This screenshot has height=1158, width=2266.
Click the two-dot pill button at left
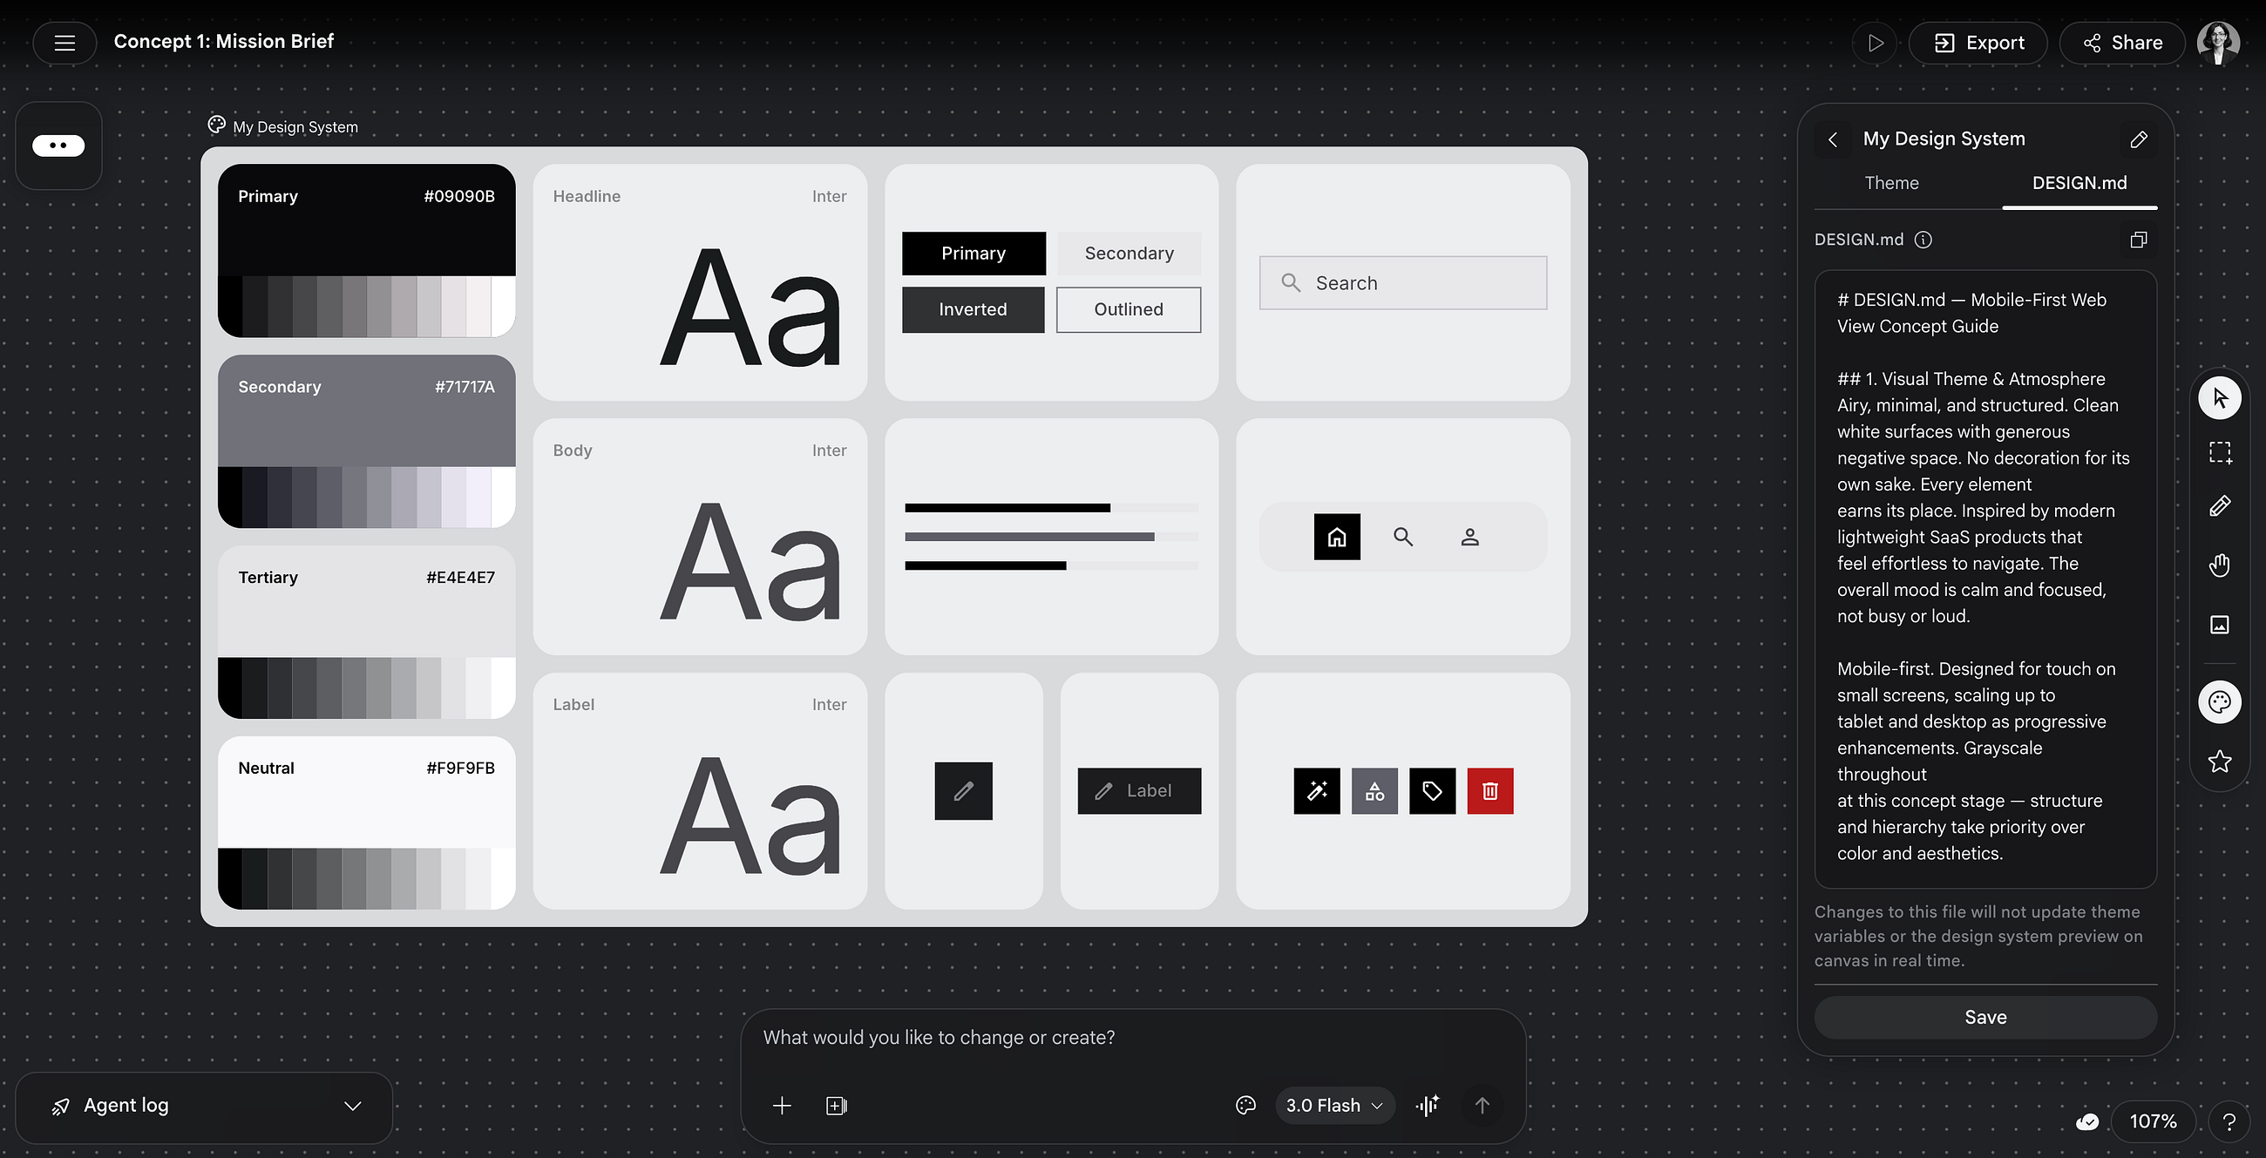pos(59,146)
